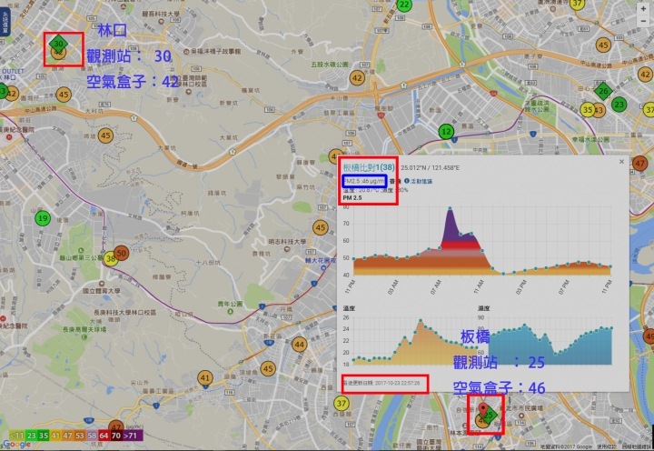Viewport: 654px width, 451px height.
Task: Click the PM2.5 :46 µg/m reading
Action: pos(364,181)
